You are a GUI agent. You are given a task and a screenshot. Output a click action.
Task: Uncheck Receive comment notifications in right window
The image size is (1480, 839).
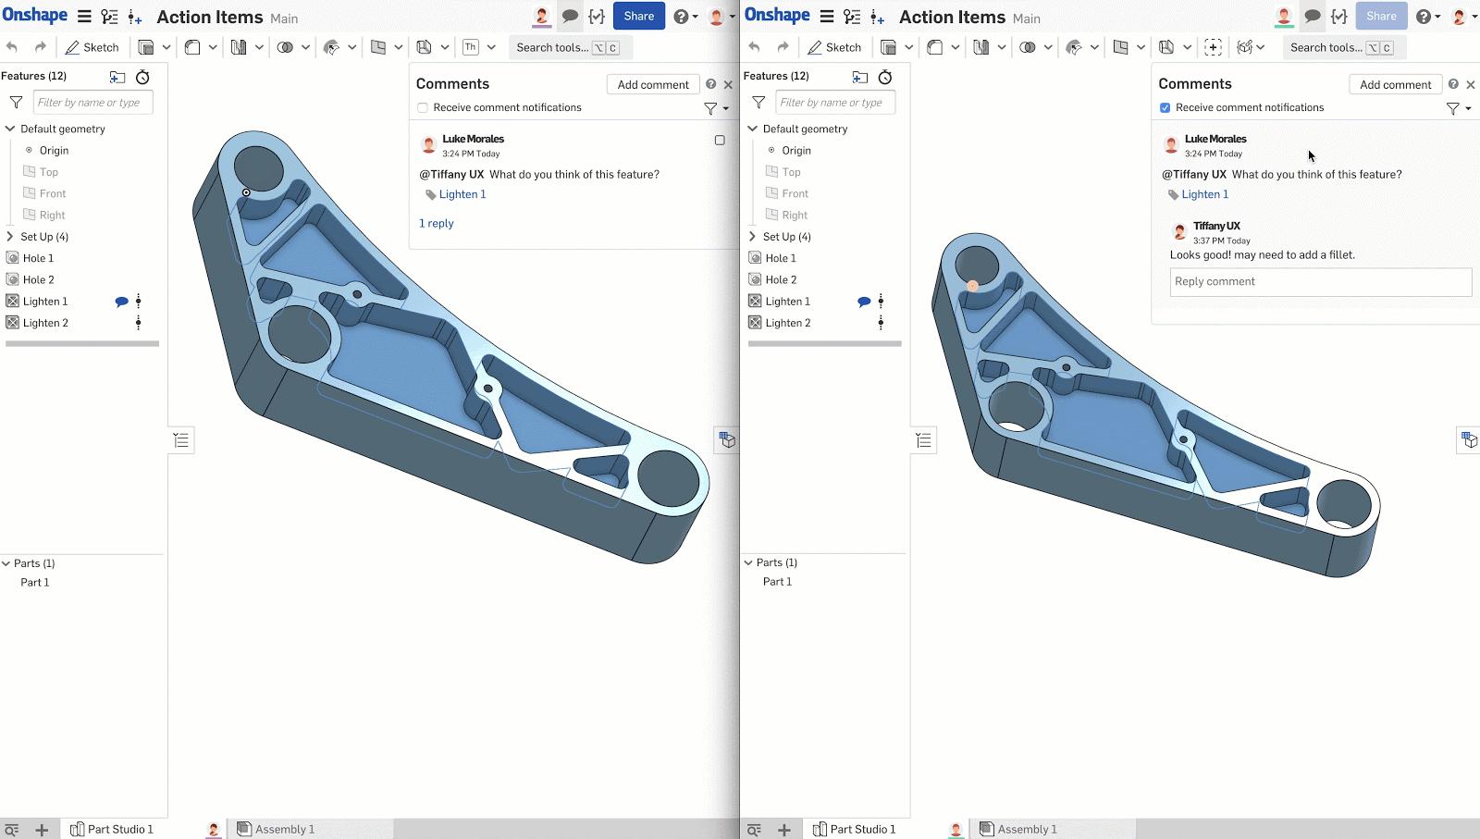click(1165, 108)
